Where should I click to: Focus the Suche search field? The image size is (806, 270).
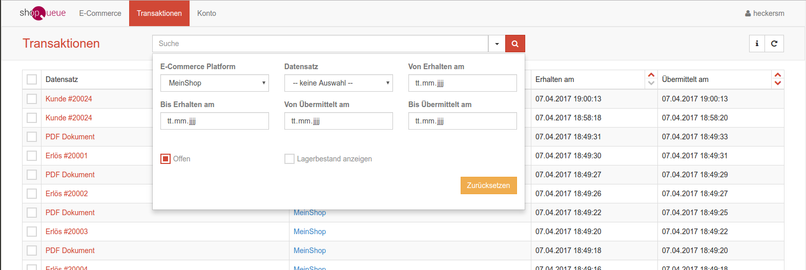[320, 44]
